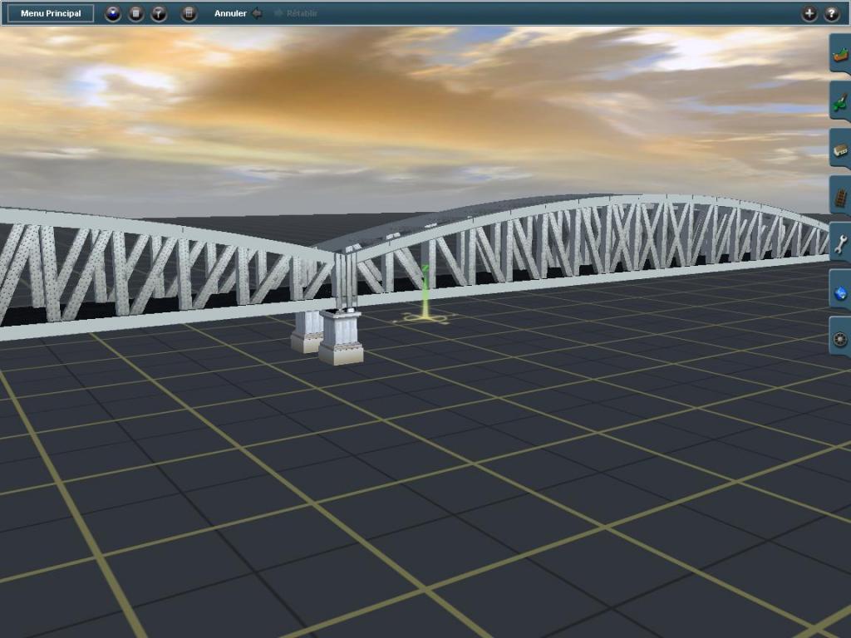Click Rétablir to redo action
The height and width of the screenshot is (638, 851).
click(x=301, y=13)
